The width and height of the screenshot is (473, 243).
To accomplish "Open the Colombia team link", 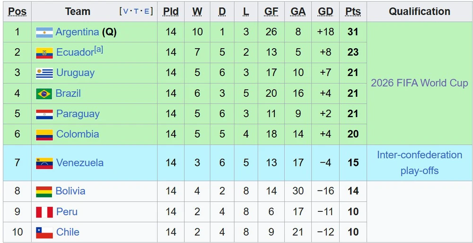I will pos(78,134).
